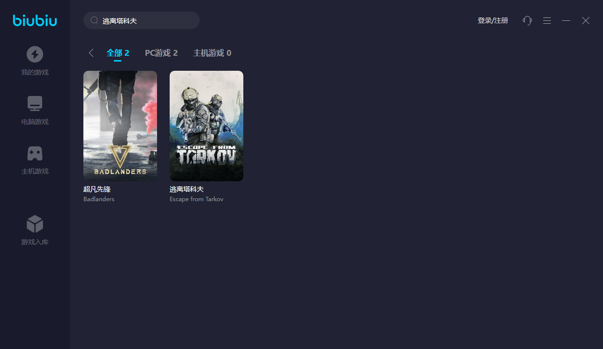603x349 pixels.
Task: Select the 全部 2 tab
Action: click(118, 53)
